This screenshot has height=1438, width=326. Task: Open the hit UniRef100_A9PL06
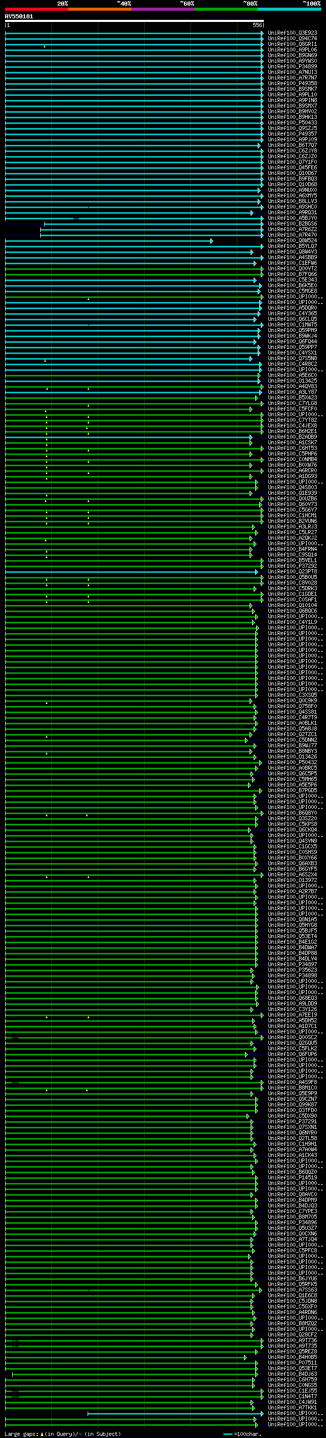pyautogui.click(x=292, y=49)
